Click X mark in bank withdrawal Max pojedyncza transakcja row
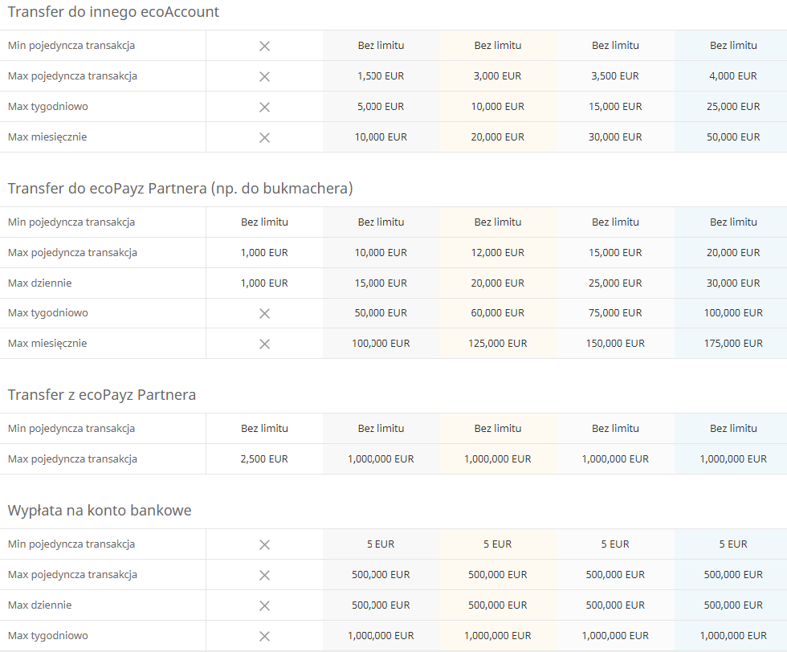Image resolution: width=787 pixels, height=652 pixels. click(264, 575)
